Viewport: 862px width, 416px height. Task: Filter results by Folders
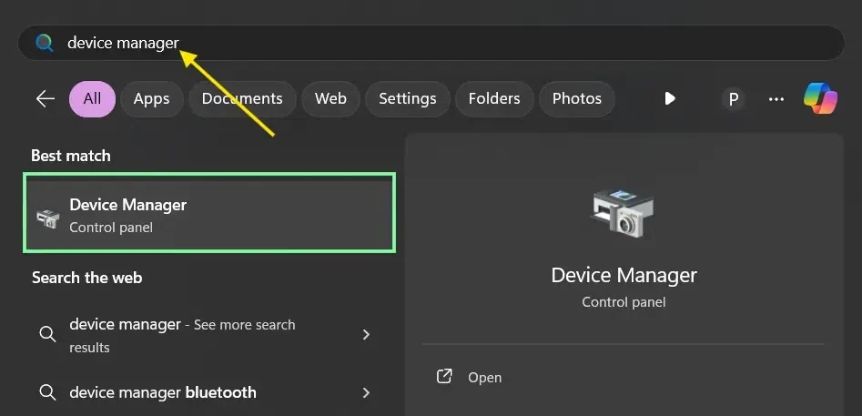494,98
